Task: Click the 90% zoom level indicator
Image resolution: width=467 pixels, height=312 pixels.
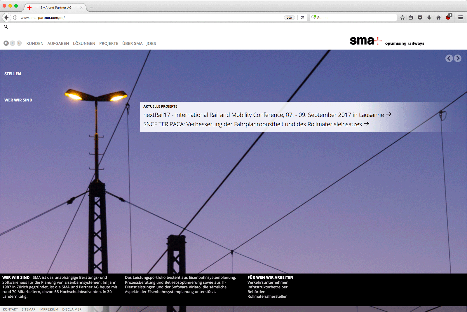Action: [289, 17]
